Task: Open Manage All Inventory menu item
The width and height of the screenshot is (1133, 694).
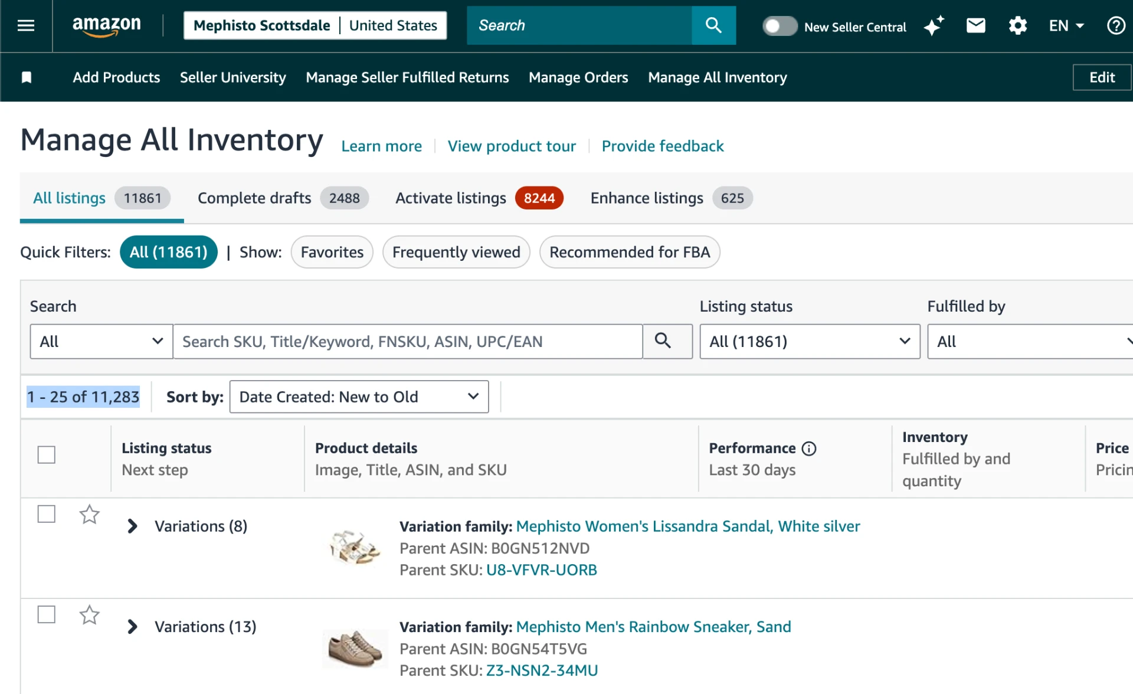Action: pos(718,77)
